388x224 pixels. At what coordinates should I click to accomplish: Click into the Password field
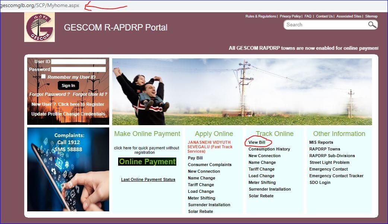click(x=78, y=69)
